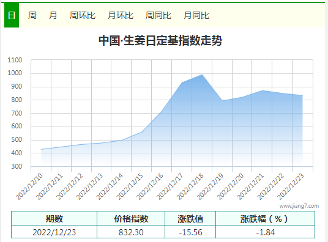
Task: Click the 700 y-axis label
Action: 17,113
